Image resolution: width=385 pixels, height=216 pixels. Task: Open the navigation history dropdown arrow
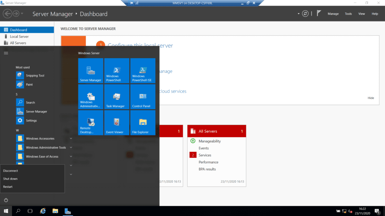22,14
